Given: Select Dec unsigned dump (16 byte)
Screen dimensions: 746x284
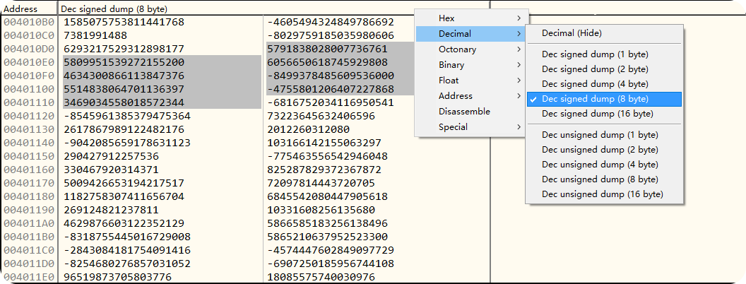Looking at the screenshot, I should pyautogui.click(x=604, y=194).
